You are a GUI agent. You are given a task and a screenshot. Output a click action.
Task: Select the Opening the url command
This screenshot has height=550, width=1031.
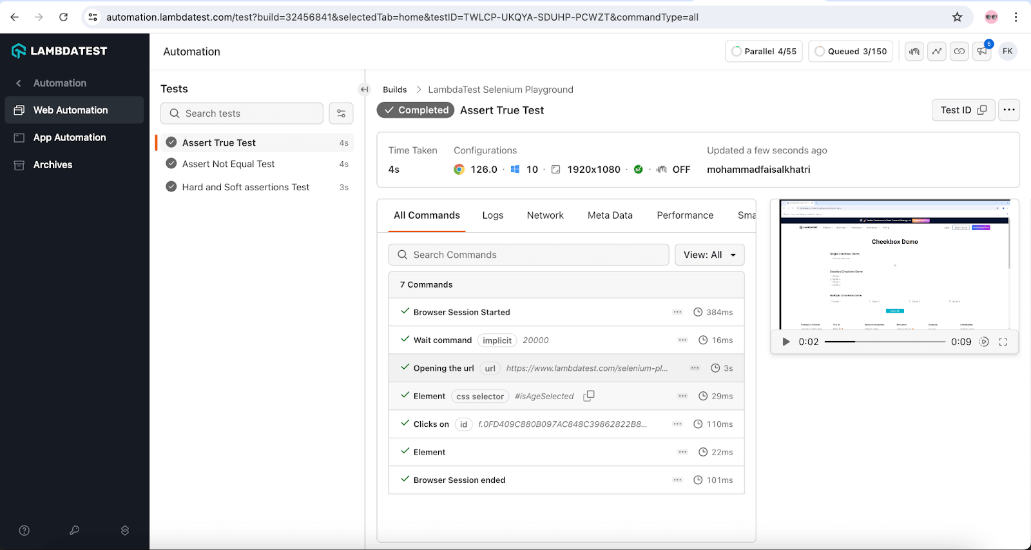[566, 368]
